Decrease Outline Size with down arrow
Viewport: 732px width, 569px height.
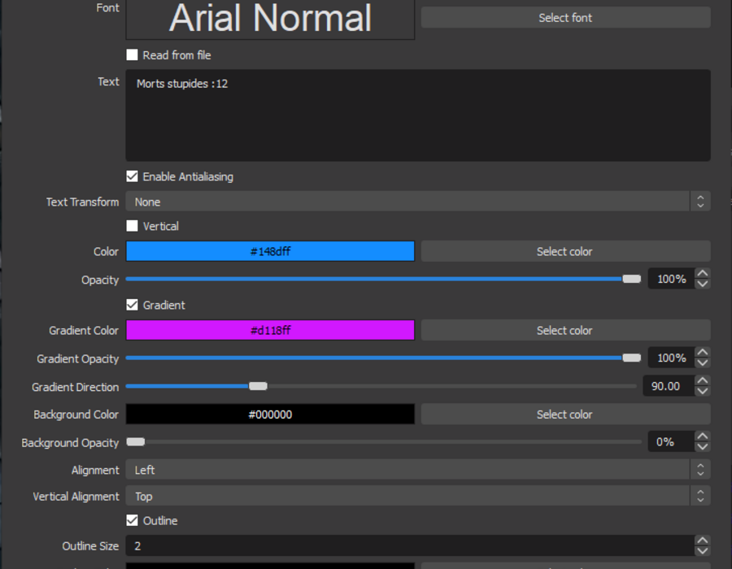pos(703,551)
